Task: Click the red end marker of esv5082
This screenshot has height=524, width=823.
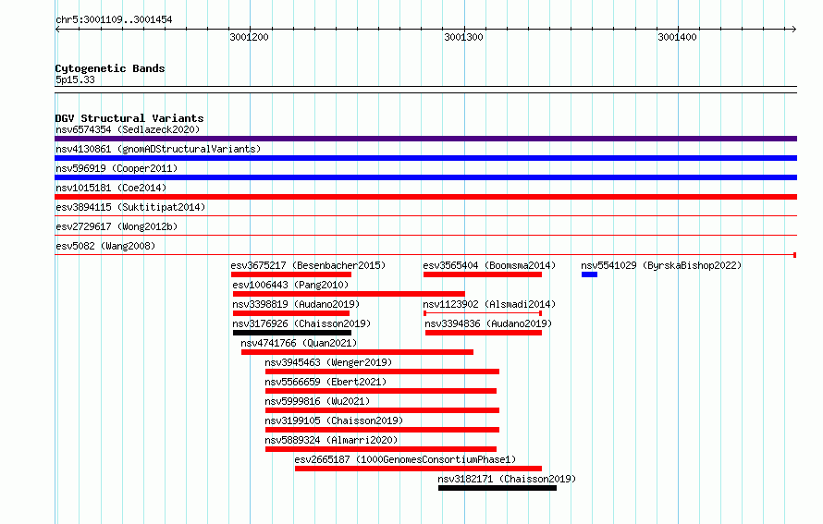Action: coord(794,255)
